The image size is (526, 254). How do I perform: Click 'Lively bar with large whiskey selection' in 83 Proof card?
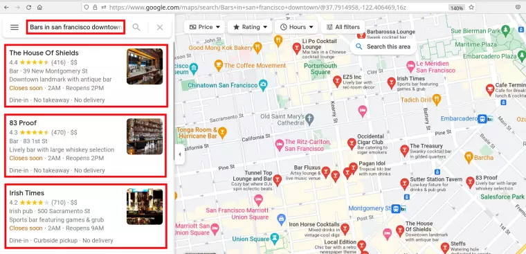coord(62,149)
